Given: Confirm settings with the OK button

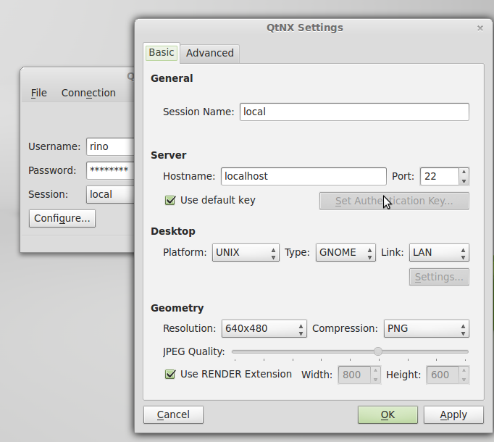Looking at the screenshot, I should (388, 415).
